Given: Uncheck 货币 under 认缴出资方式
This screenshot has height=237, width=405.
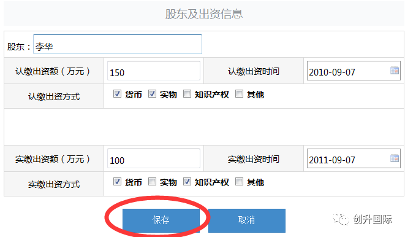Looking at the screenshot, I should [117, 94].
